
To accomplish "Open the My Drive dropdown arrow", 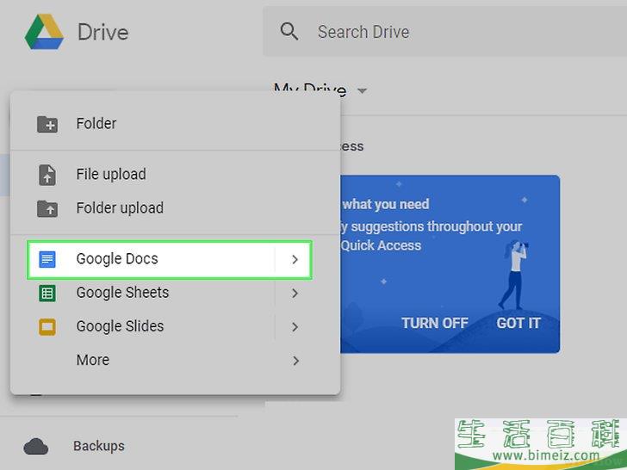I will tap(362, 90).
